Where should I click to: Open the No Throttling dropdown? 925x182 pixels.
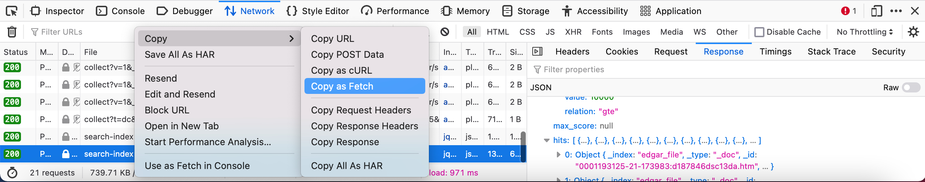pos(865,32)
